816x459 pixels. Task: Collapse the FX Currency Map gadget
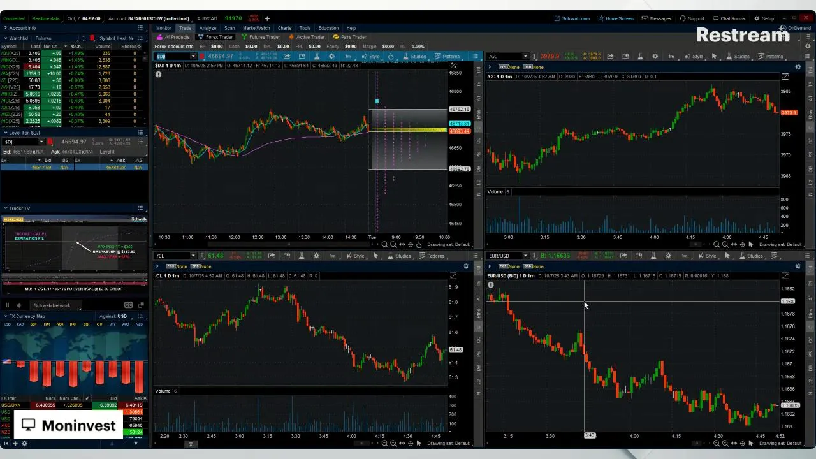click(5, 316)
